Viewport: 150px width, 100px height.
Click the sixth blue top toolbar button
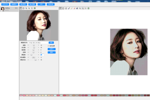click(x=50, y=4)
